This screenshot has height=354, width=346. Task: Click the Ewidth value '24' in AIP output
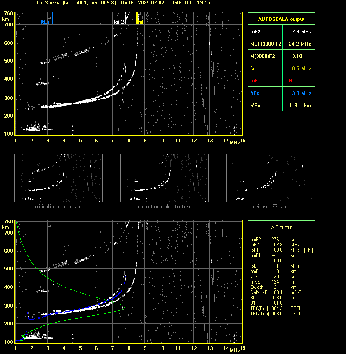[276, 287]
